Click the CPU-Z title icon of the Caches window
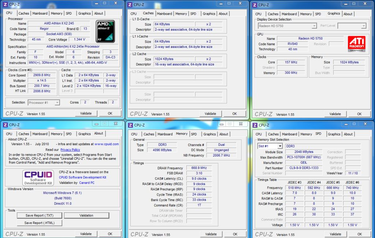Image resolution: width=375 pixels, height=238 pixels. [x=130, y=4]
